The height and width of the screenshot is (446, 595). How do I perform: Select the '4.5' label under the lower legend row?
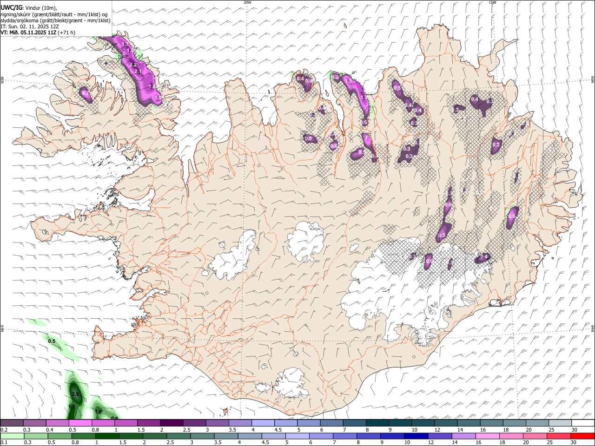pos(265,443)
